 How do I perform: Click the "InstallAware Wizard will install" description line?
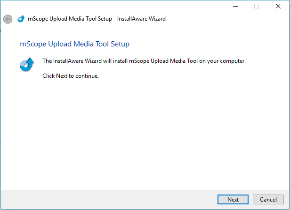pyautogui.click(x=144, y=61)
